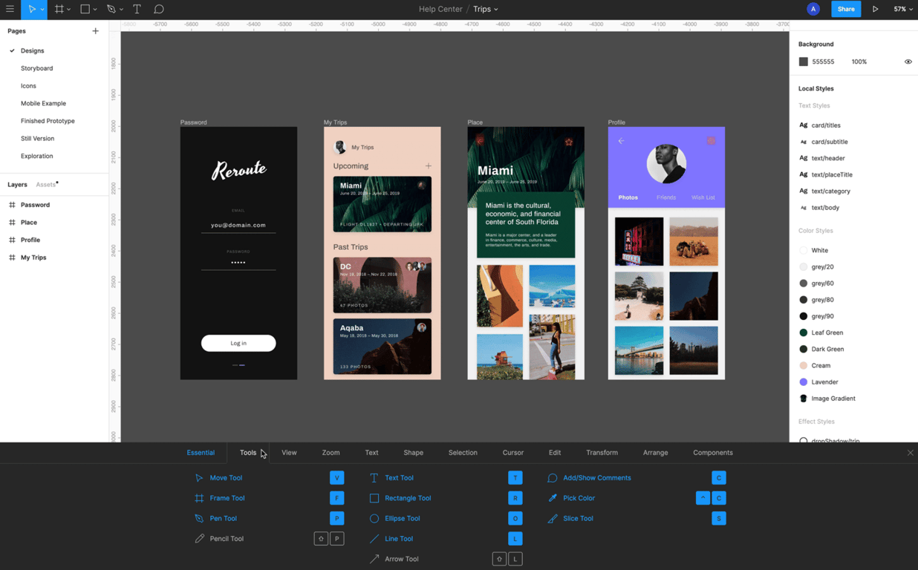
Task: Select the Designs page
Action: coord(32,50)
